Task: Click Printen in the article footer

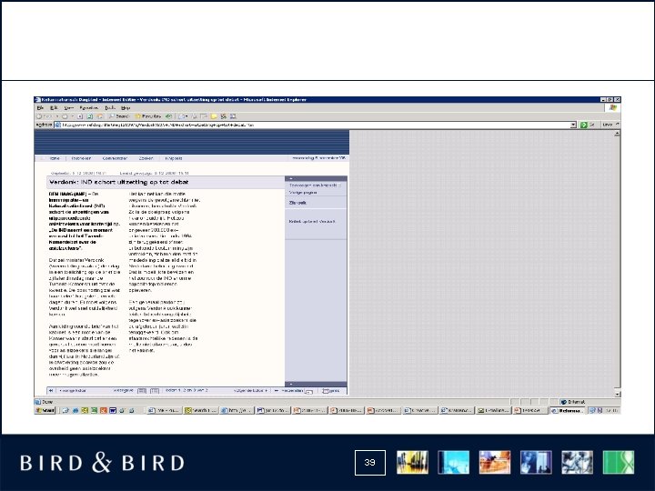Action: tap(331, 391)
